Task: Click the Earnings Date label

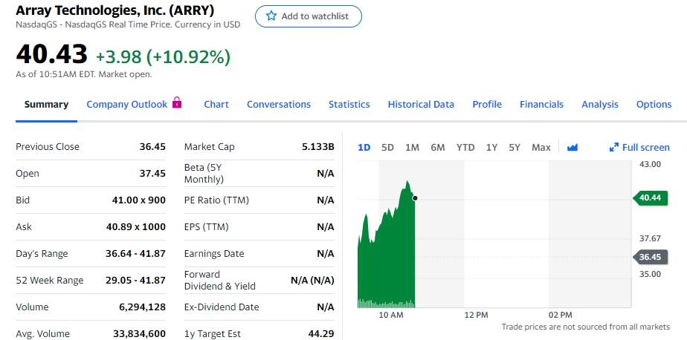Action: (214, 253)
